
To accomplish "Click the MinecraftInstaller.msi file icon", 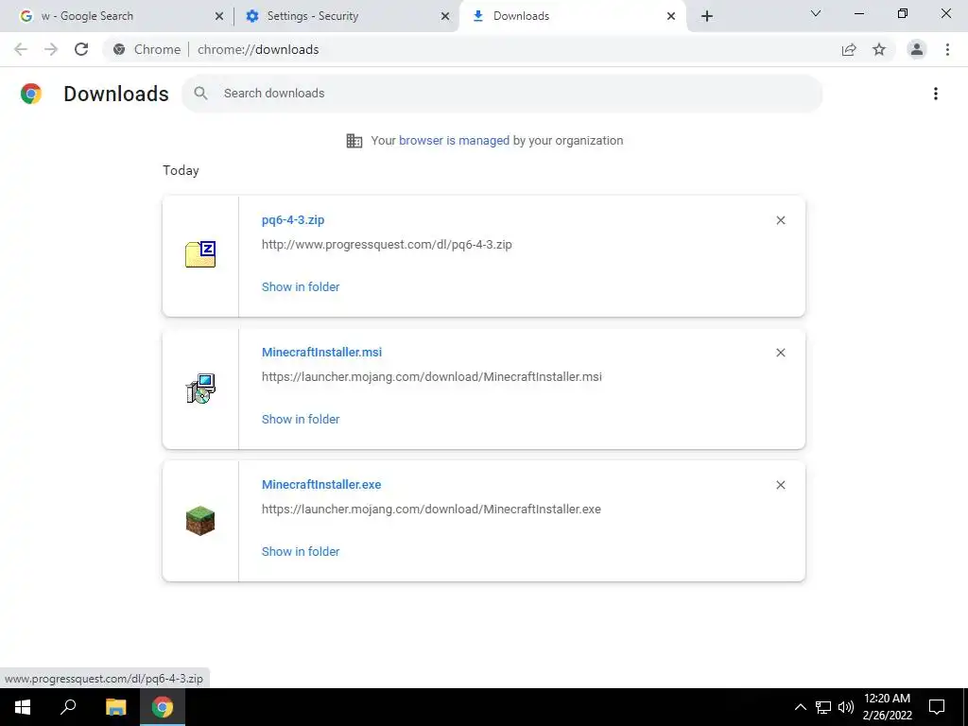I will pos(200,389).
